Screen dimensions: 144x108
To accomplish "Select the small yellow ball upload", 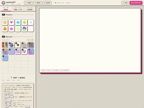I will [18, 45].
